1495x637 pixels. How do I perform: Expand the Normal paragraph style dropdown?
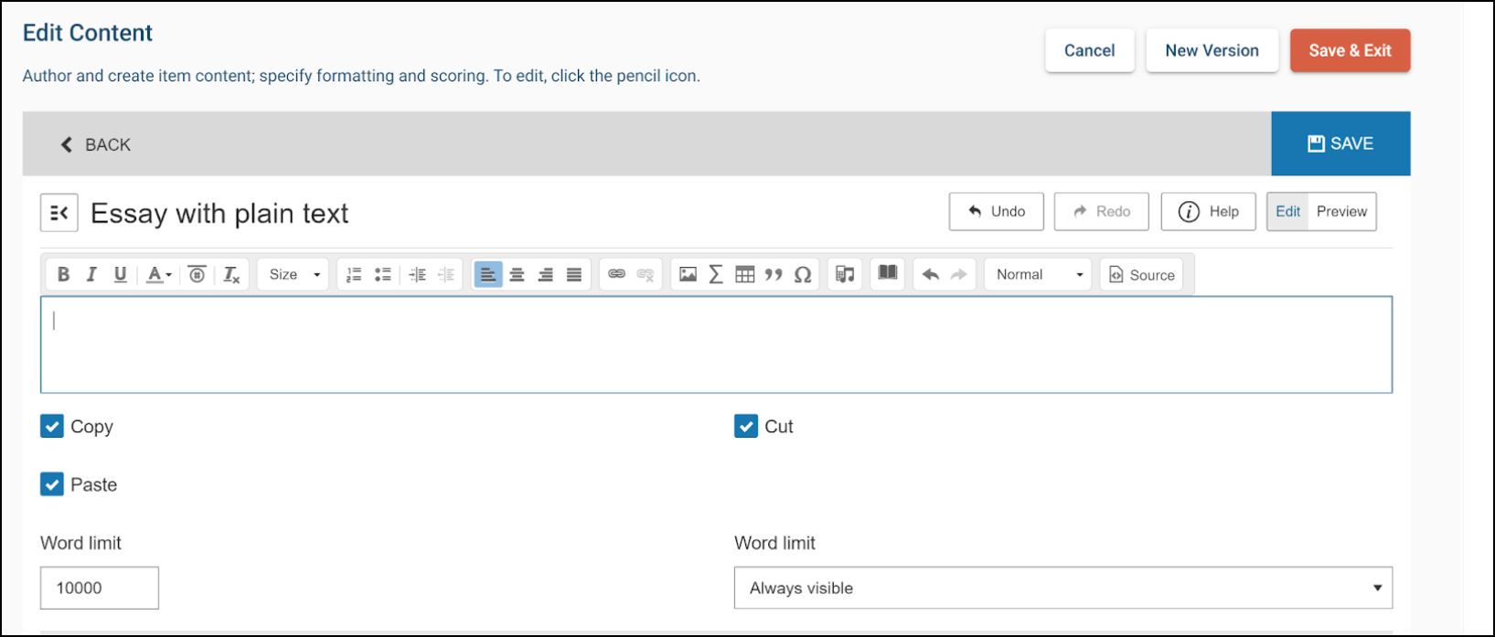click(1038, 274)
